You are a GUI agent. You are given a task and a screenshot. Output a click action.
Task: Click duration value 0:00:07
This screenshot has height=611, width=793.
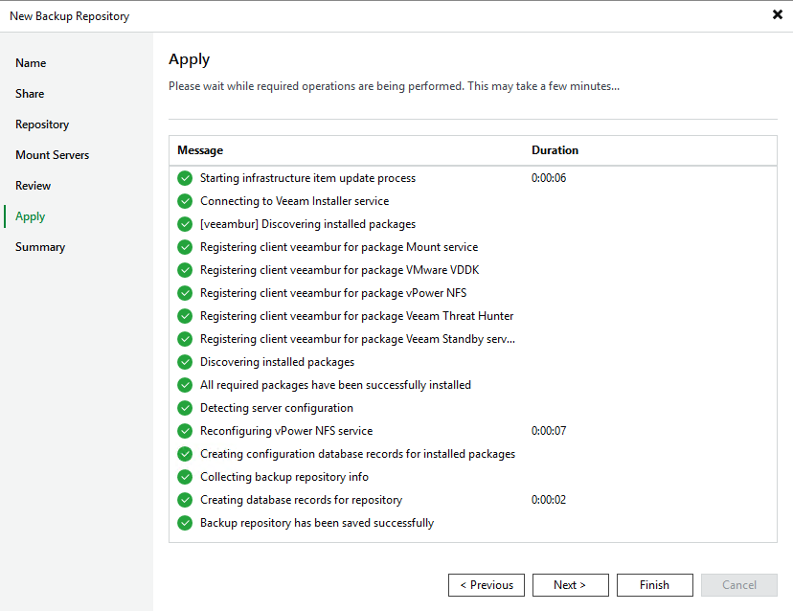coord(549,431)
